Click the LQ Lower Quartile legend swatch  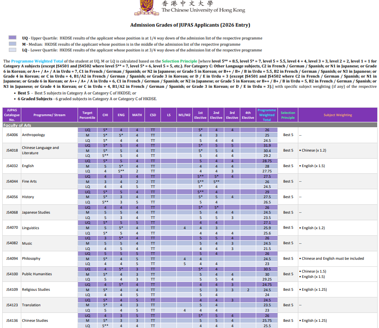12,50
